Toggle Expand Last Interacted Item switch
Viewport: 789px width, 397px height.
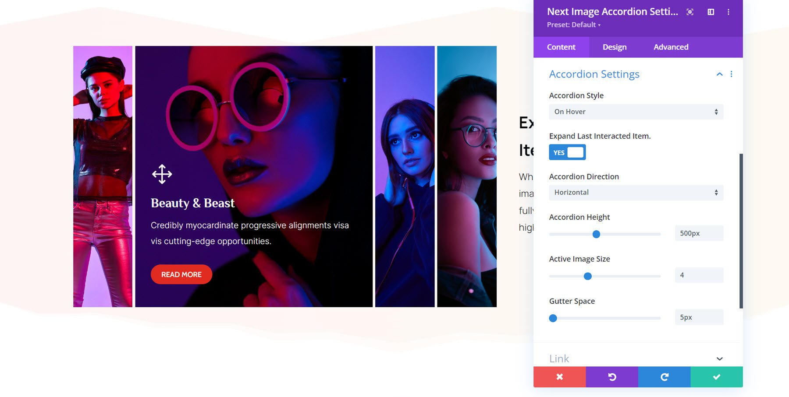click(x=567, y=152)
